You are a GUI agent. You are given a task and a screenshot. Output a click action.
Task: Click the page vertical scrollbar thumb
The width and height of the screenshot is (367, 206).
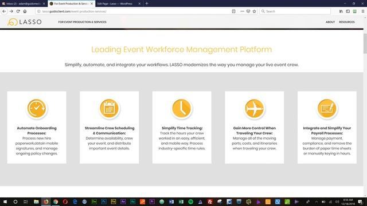[365, 43]
